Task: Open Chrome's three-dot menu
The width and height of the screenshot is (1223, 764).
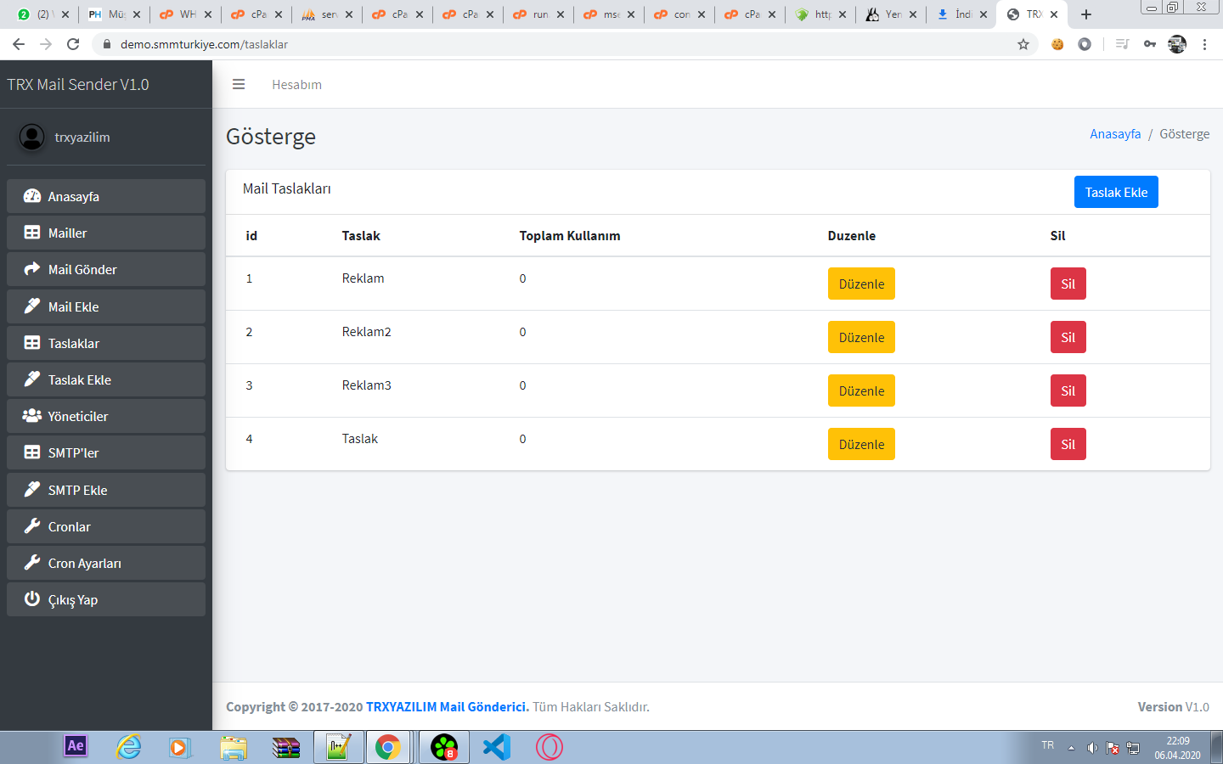Action: coord(1204,44)
